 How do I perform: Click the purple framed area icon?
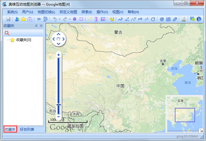click(103, 19)
